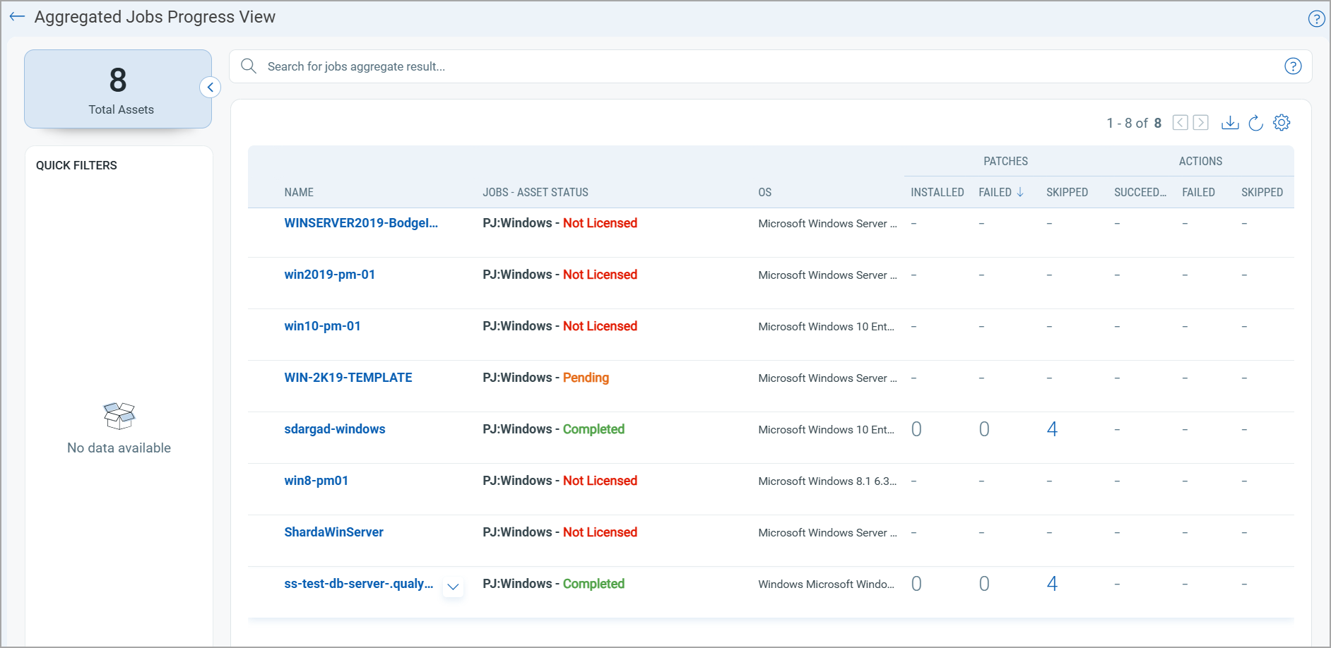Open the help icon in page header
The height and width of the screenshot is (648, 1331).
tap(1316, 19)
